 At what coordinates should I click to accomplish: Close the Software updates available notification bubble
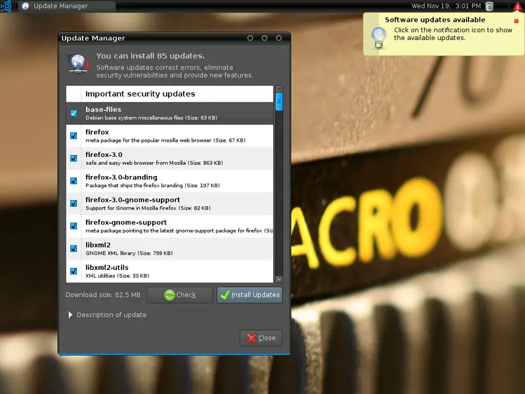click(516, 21)
